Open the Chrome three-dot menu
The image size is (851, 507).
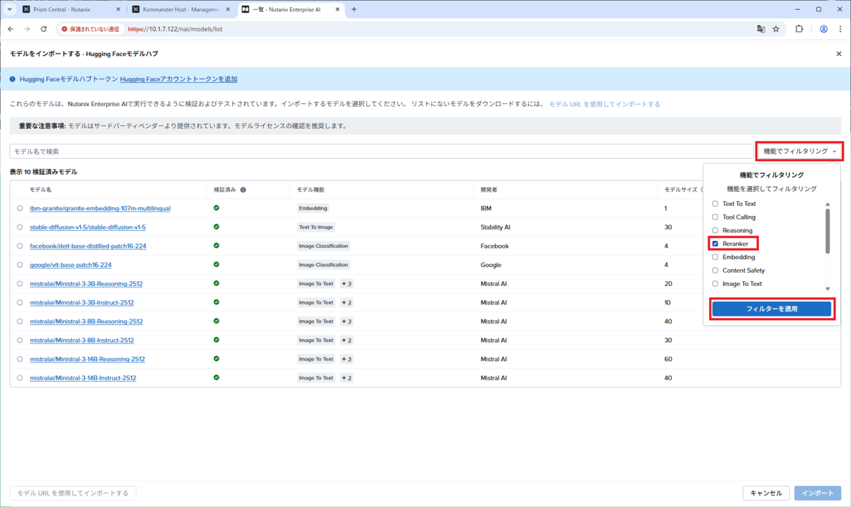(x=840, y=29)
